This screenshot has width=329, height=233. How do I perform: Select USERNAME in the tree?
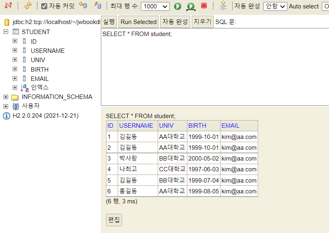[48, 50]
